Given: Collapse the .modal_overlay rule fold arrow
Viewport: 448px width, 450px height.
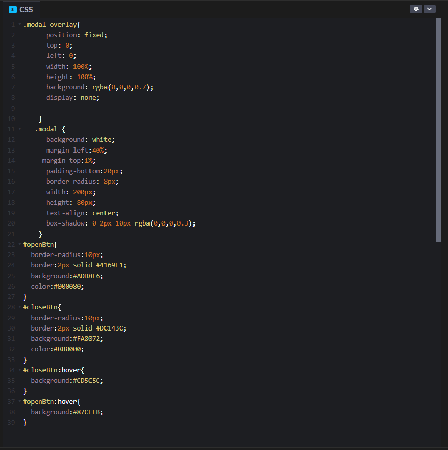Looking at the screenshot, I should [20, 24].
